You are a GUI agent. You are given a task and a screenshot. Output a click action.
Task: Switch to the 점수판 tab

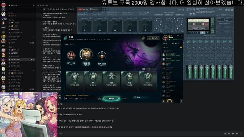[x=72, y=44]
